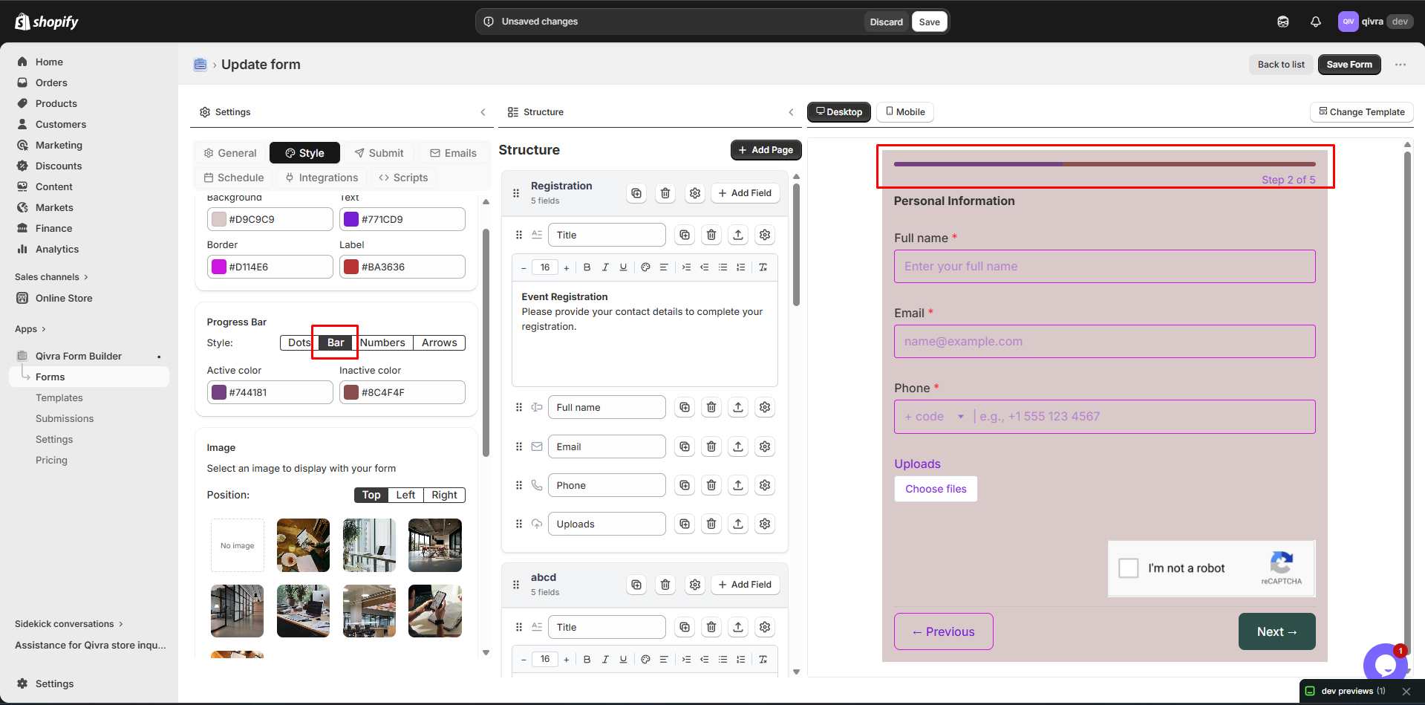1425x705 pixels.
Task: Open Inactive color swatch #8C4F4F
Action: tap(351, 392)
